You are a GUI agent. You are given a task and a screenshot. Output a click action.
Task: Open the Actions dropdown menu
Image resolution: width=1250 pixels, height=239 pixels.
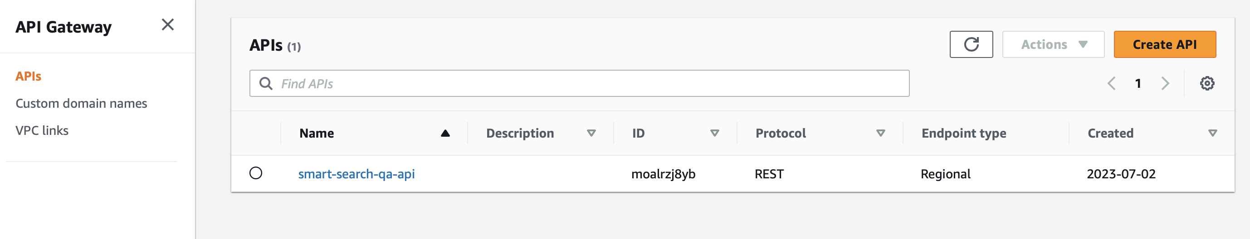pos(1053,44)
